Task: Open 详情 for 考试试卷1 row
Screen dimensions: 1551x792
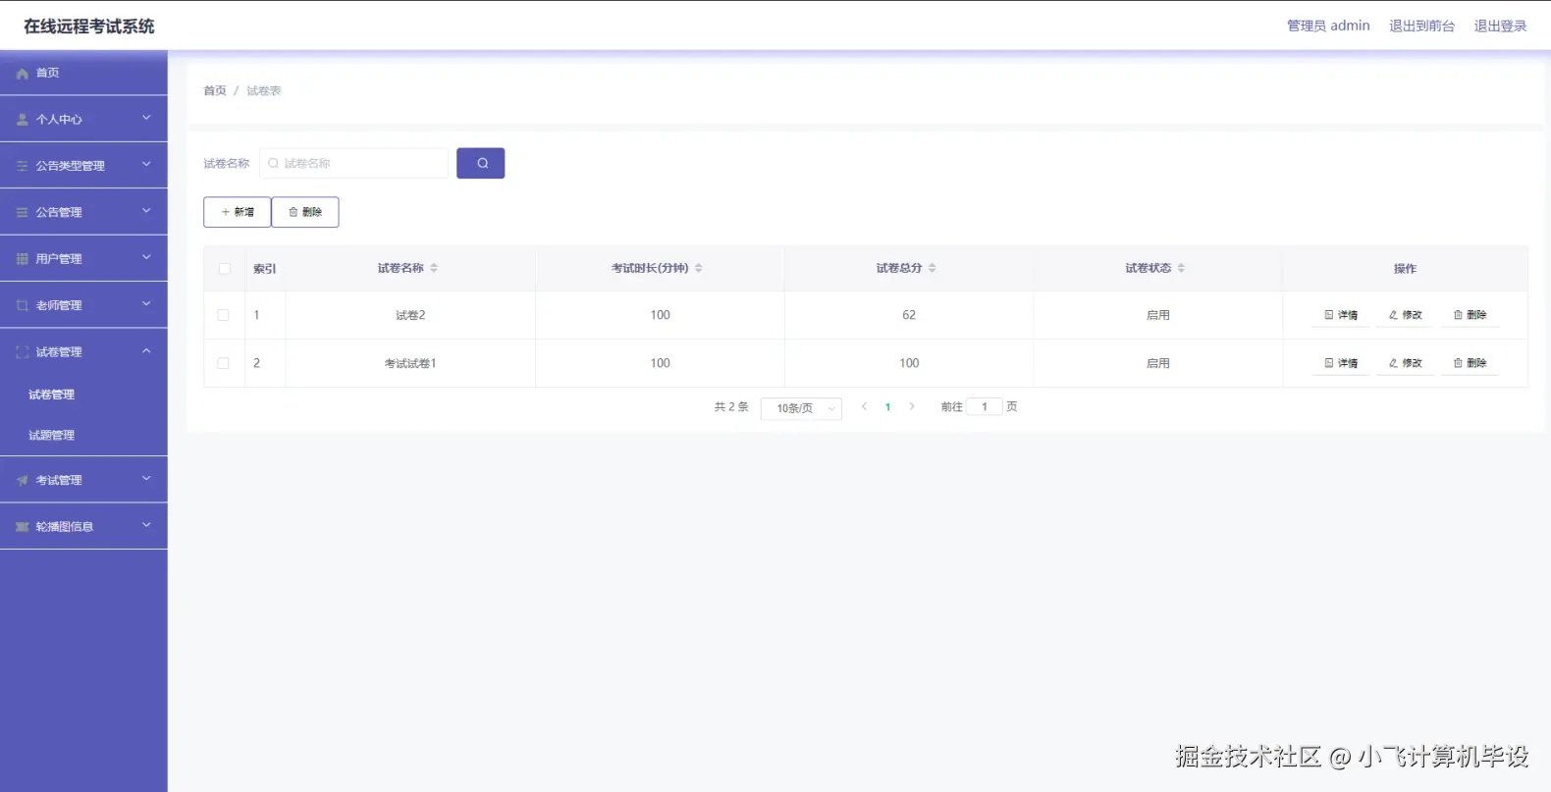Action: (1341, 363)
